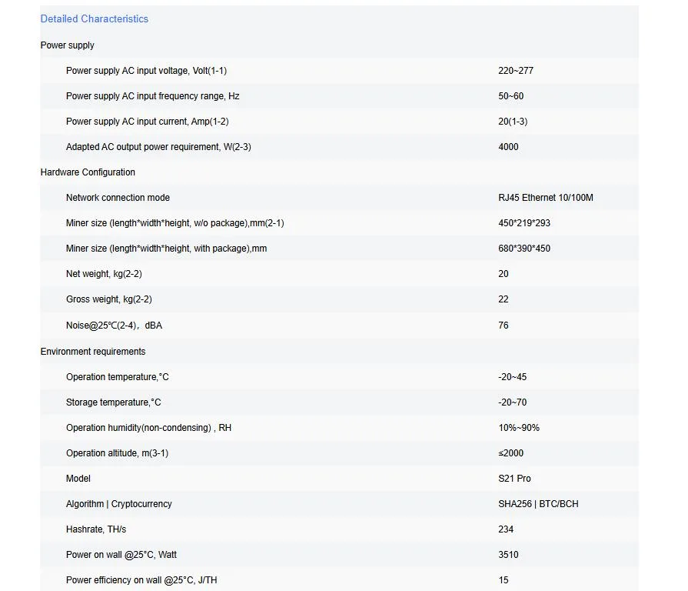Click the Noise dBA value 76

tap(504, 326)
